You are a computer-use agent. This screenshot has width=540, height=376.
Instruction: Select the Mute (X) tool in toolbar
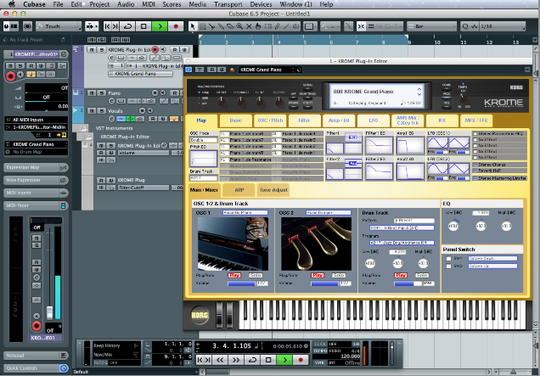[x=249, y=26]
